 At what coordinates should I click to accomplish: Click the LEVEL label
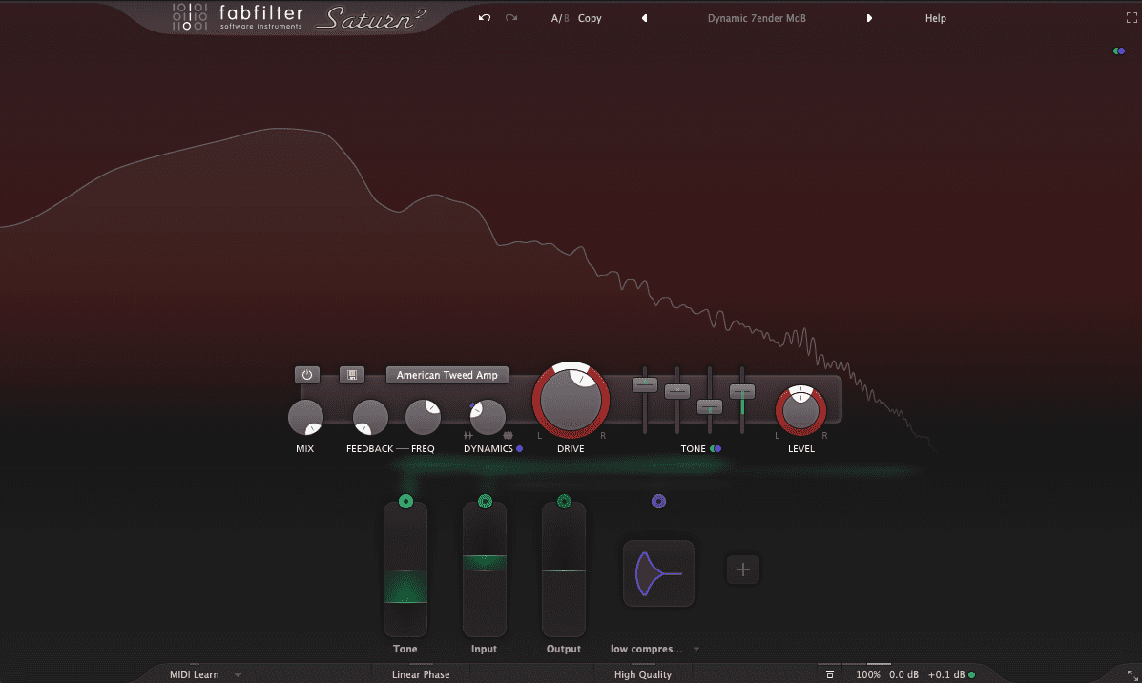click(x=801, y=448)
